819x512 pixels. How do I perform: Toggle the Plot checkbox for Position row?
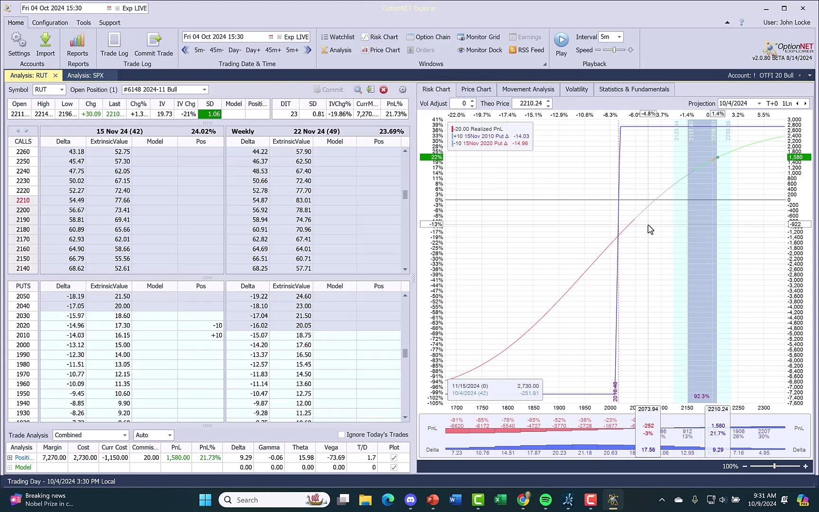(x=393, y=457)
